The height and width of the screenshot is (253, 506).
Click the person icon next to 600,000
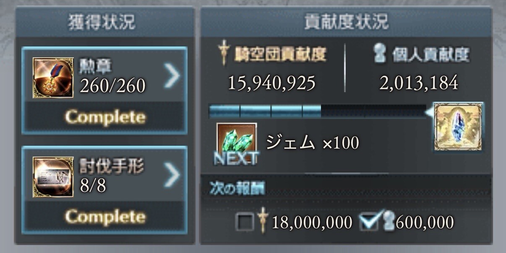[389, 222]
